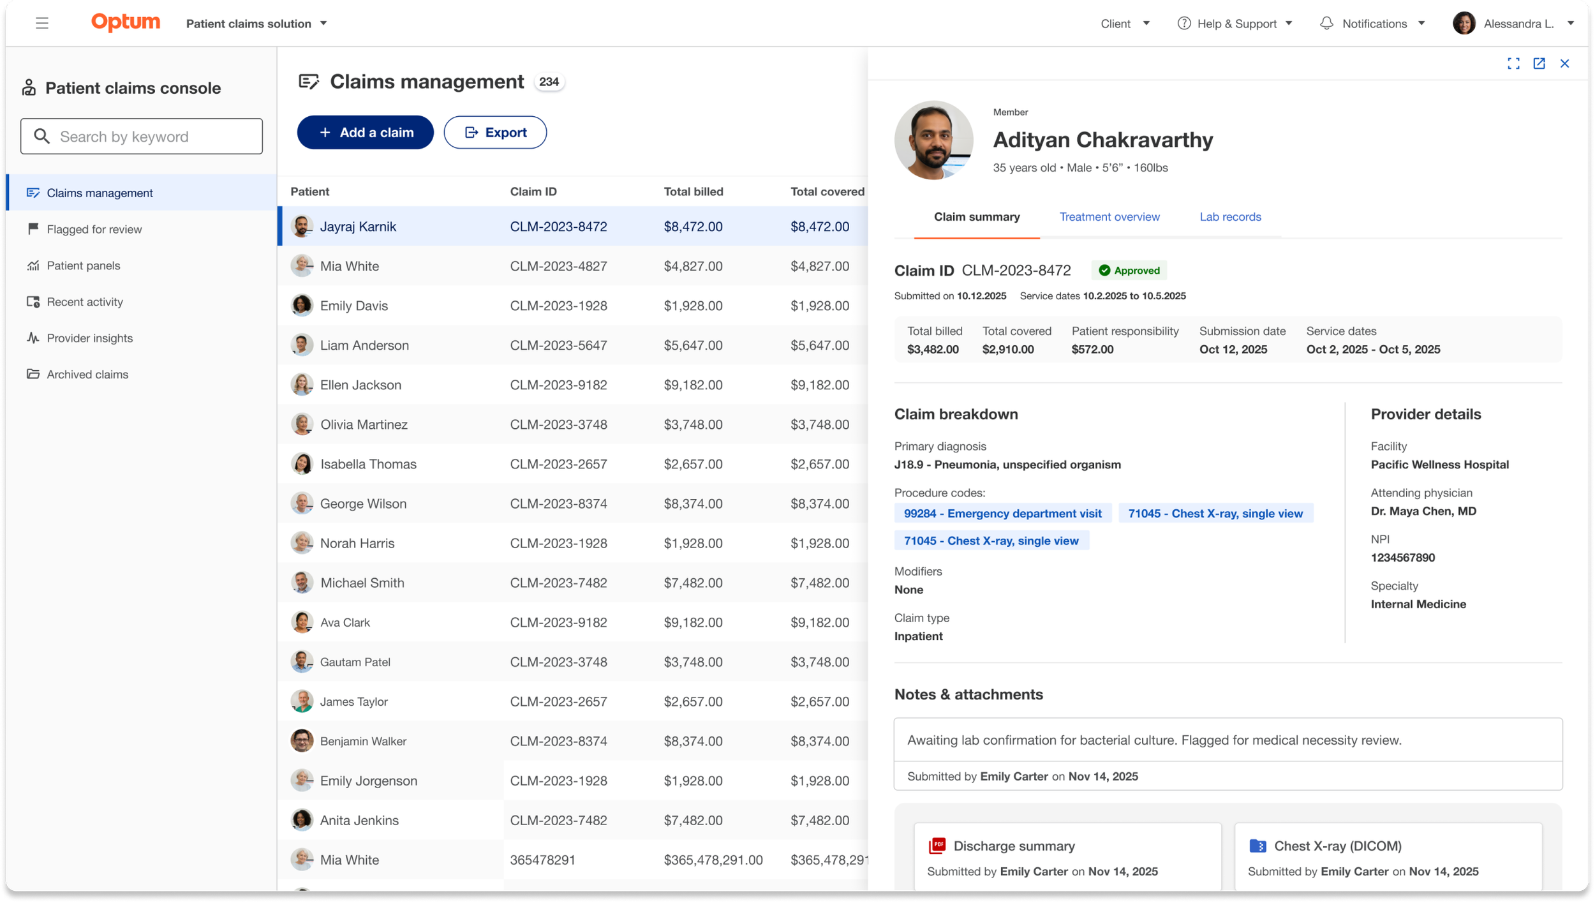Click the Search by keyword field

point(142,136)
